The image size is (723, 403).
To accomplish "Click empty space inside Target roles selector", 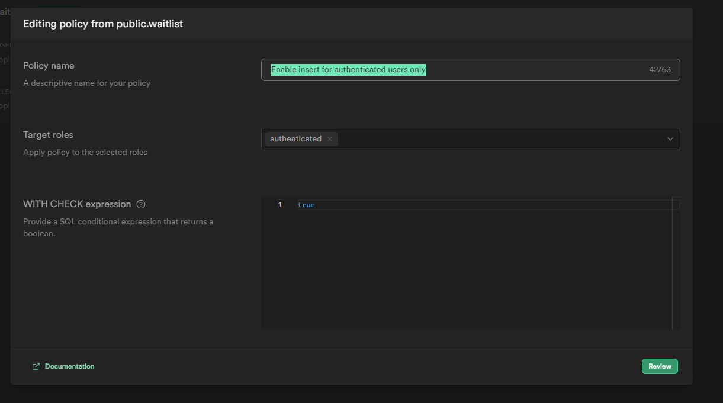I will [497, 139].
